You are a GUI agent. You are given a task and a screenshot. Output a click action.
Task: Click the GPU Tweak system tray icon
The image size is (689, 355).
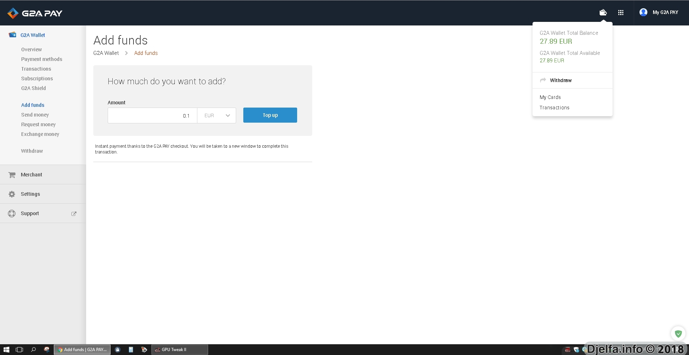pyautogui.click(x=568, y=350)
